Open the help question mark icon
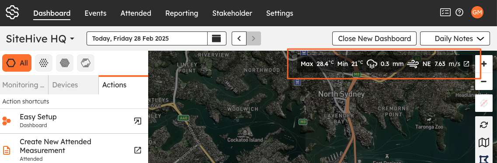This screenshot has height=163, width=497. [459, 12]
